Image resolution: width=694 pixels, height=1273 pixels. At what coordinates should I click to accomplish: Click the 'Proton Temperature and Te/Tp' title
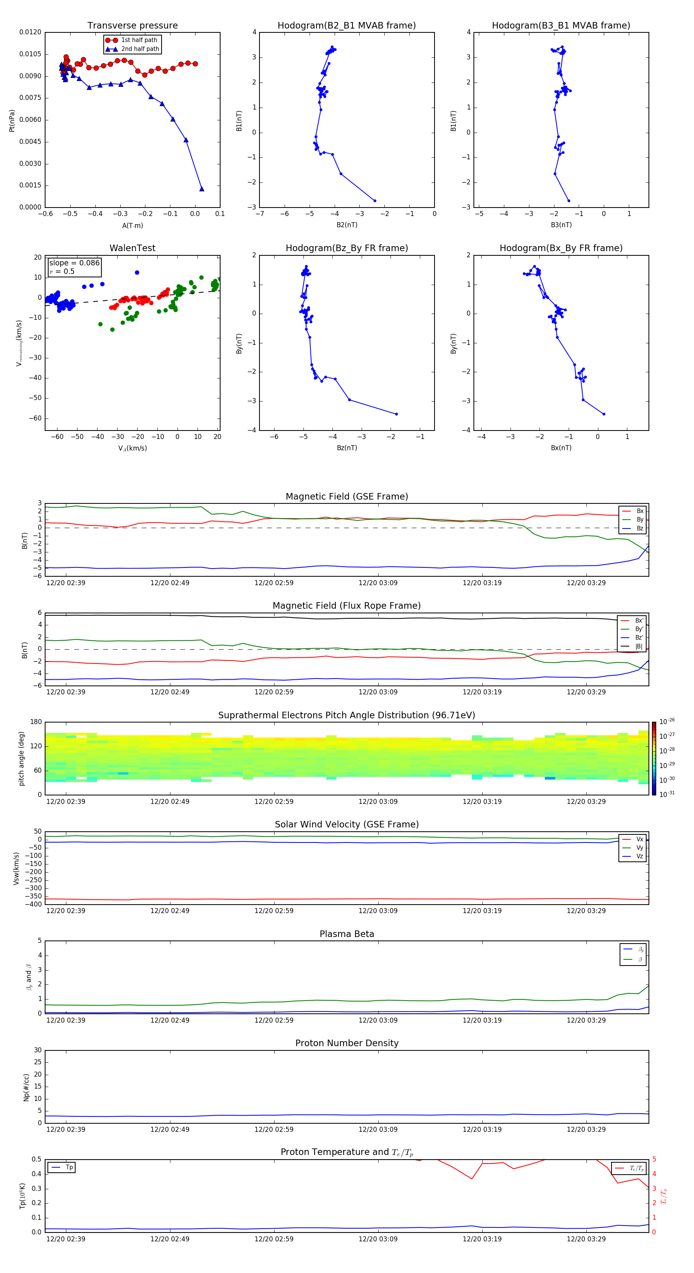pos(347,1152)
